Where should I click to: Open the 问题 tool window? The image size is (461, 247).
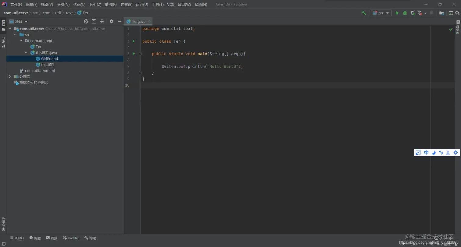pos(35,238)
